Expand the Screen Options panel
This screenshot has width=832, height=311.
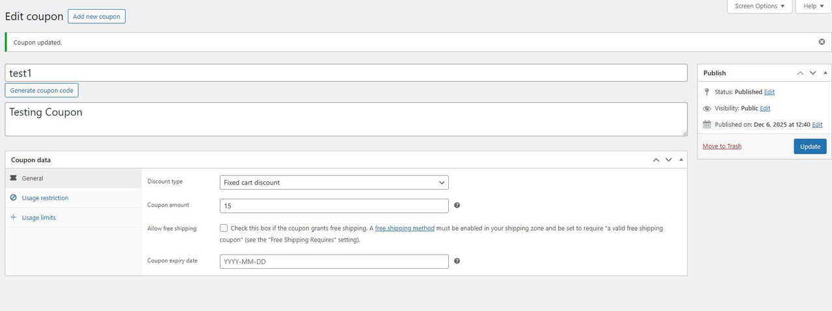(x=759, y=6)
